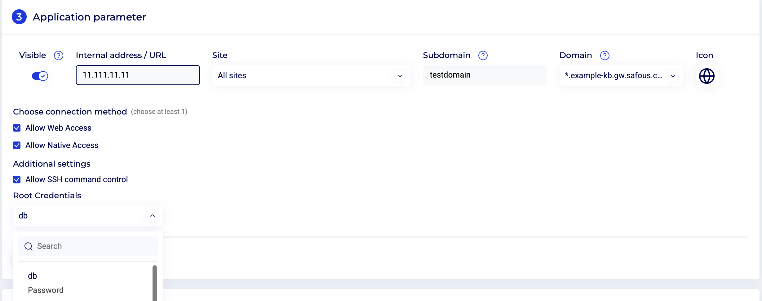Select the db Password credential option
The width and height of the screenshot is (762, 301).
(46, 283)
